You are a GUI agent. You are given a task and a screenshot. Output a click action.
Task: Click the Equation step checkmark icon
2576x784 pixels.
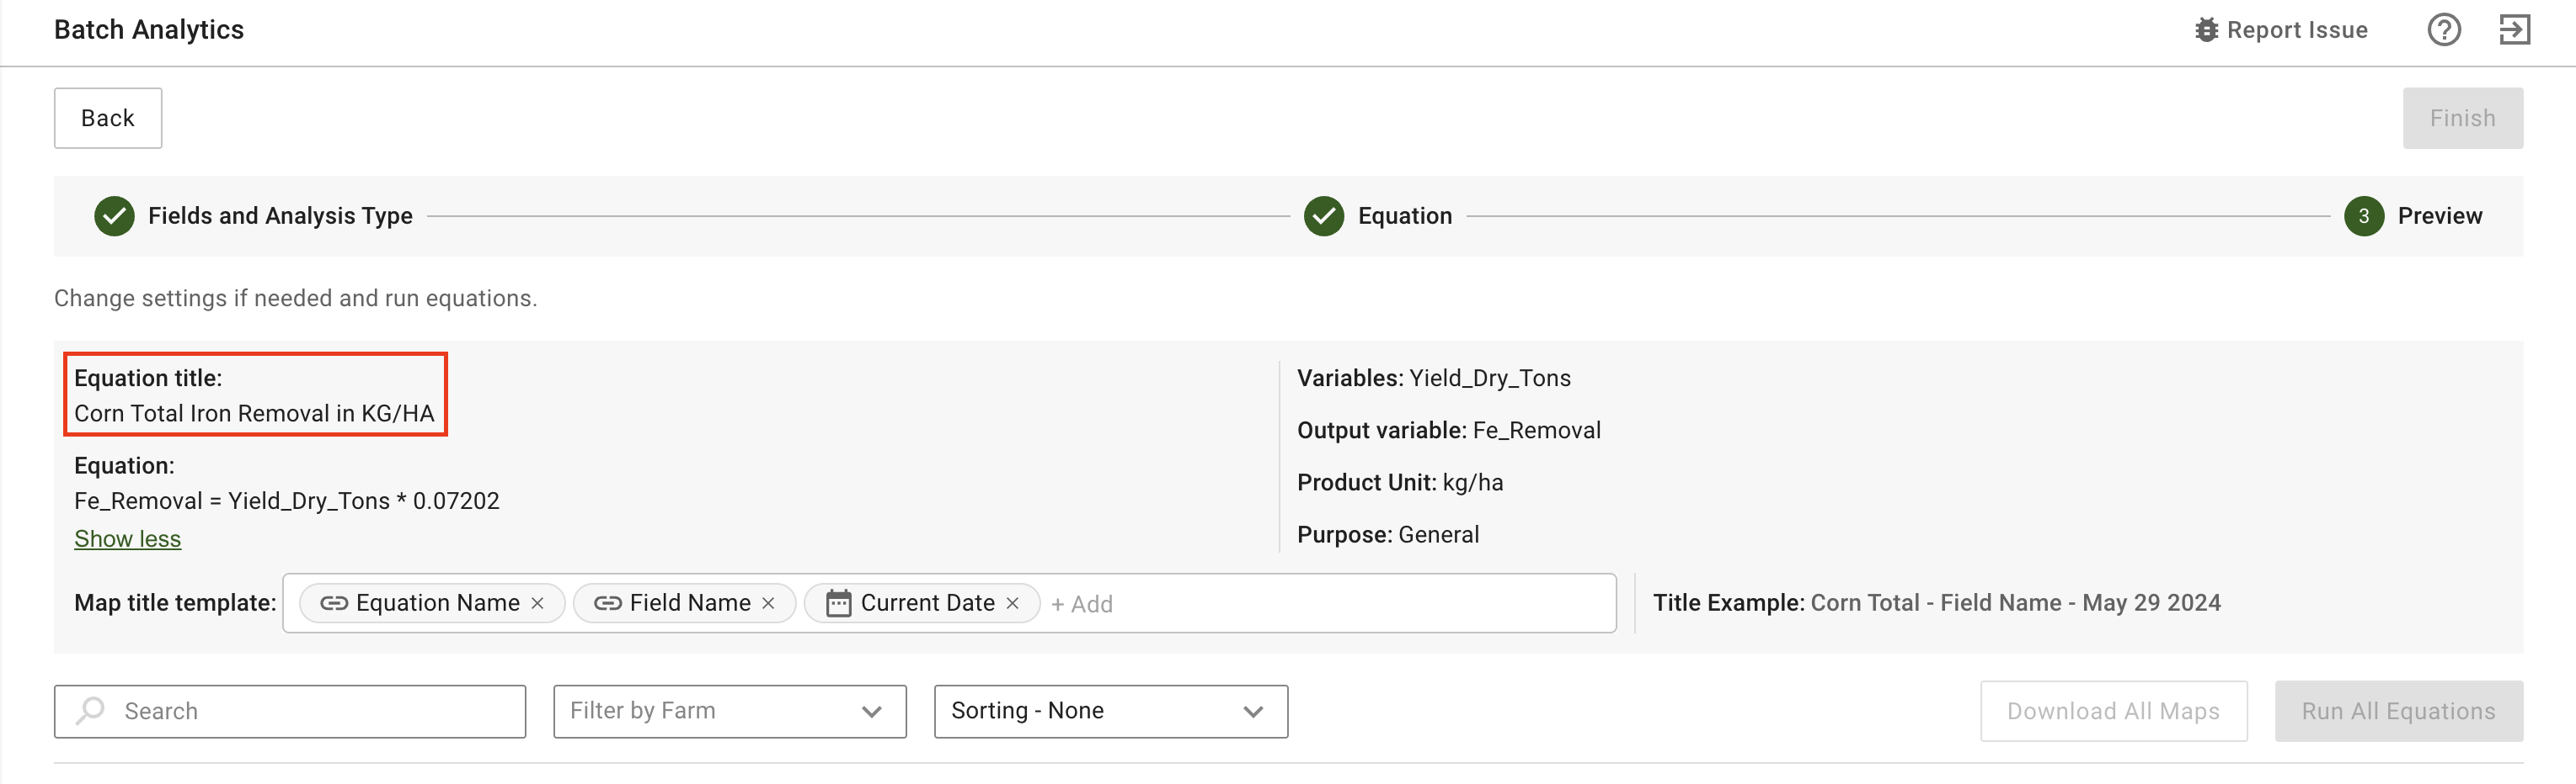tap(1323, 215)
